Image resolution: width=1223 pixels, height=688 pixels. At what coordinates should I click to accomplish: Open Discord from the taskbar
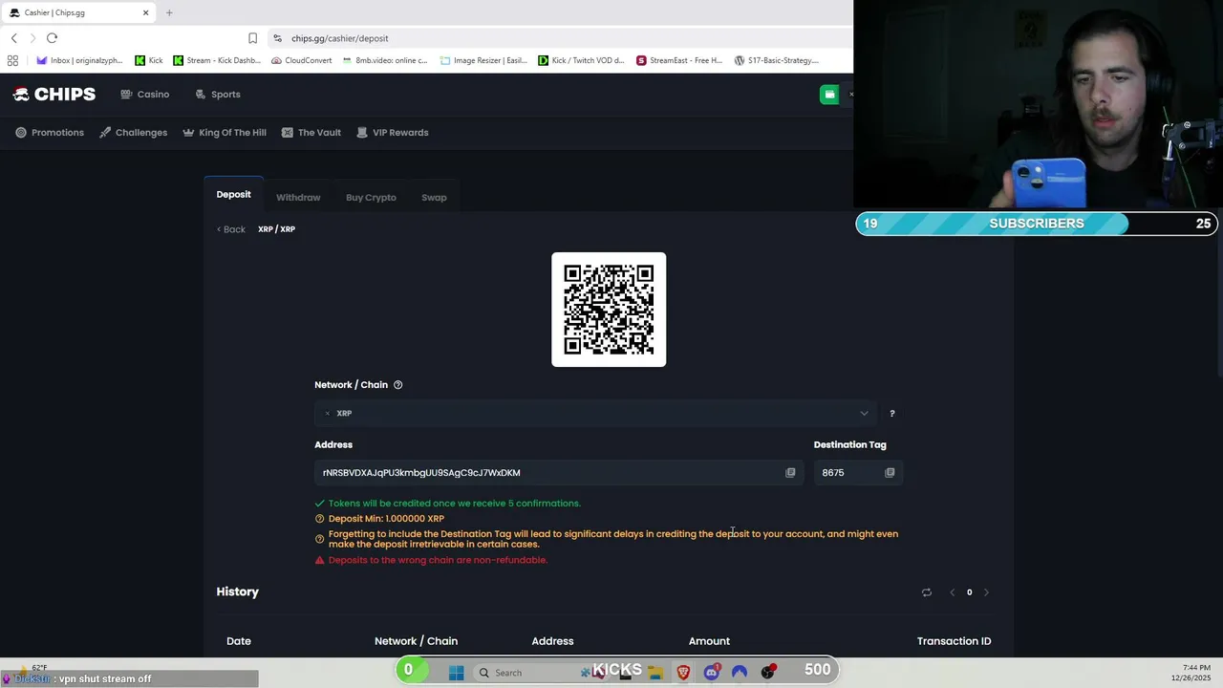[711, 673]
